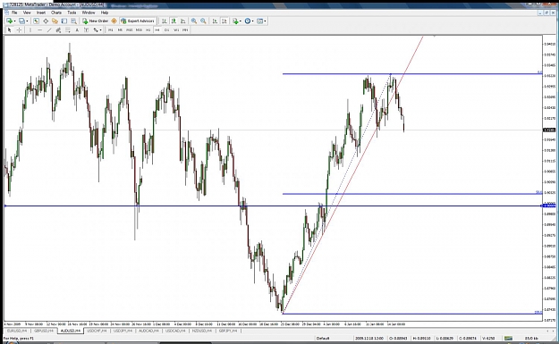The height and width of the screenshot is (344, 559).
Task: Switch to the AUDCAD,H4 chart tab
Action: click(149, 331)
